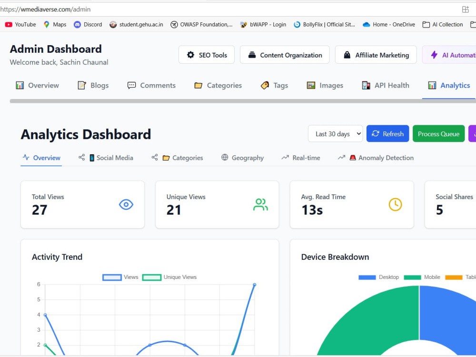Open bWAPP - Login bookmark

[x=263, y=25]
